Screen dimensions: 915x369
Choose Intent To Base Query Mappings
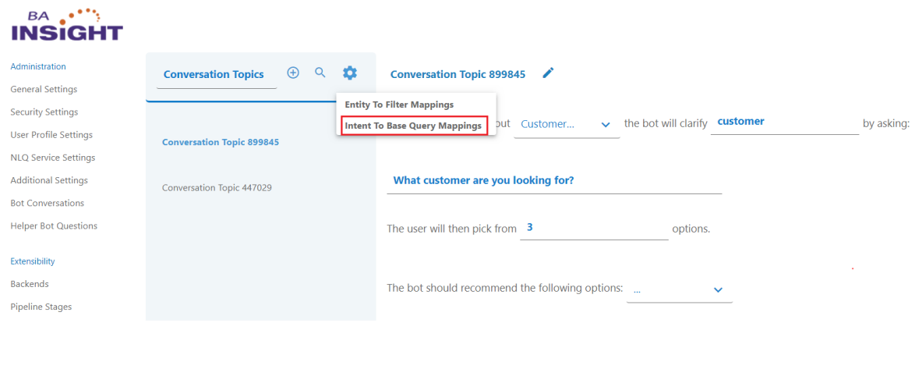click(413, 126)
